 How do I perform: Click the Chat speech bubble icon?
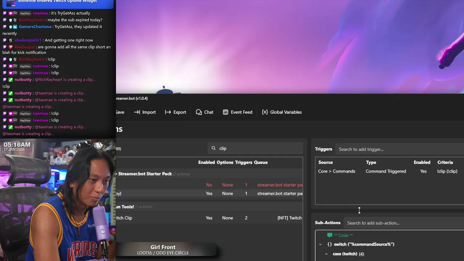(x=199, y=112)
